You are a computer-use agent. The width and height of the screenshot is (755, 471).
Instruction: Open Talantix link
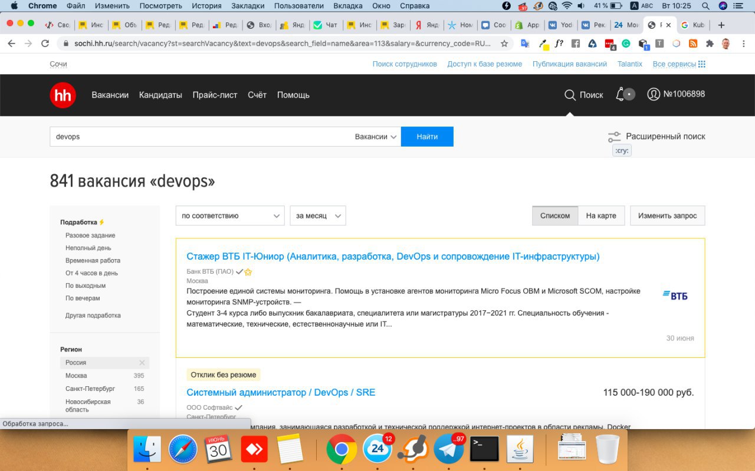pyautogui.click(x=630, y=64)
